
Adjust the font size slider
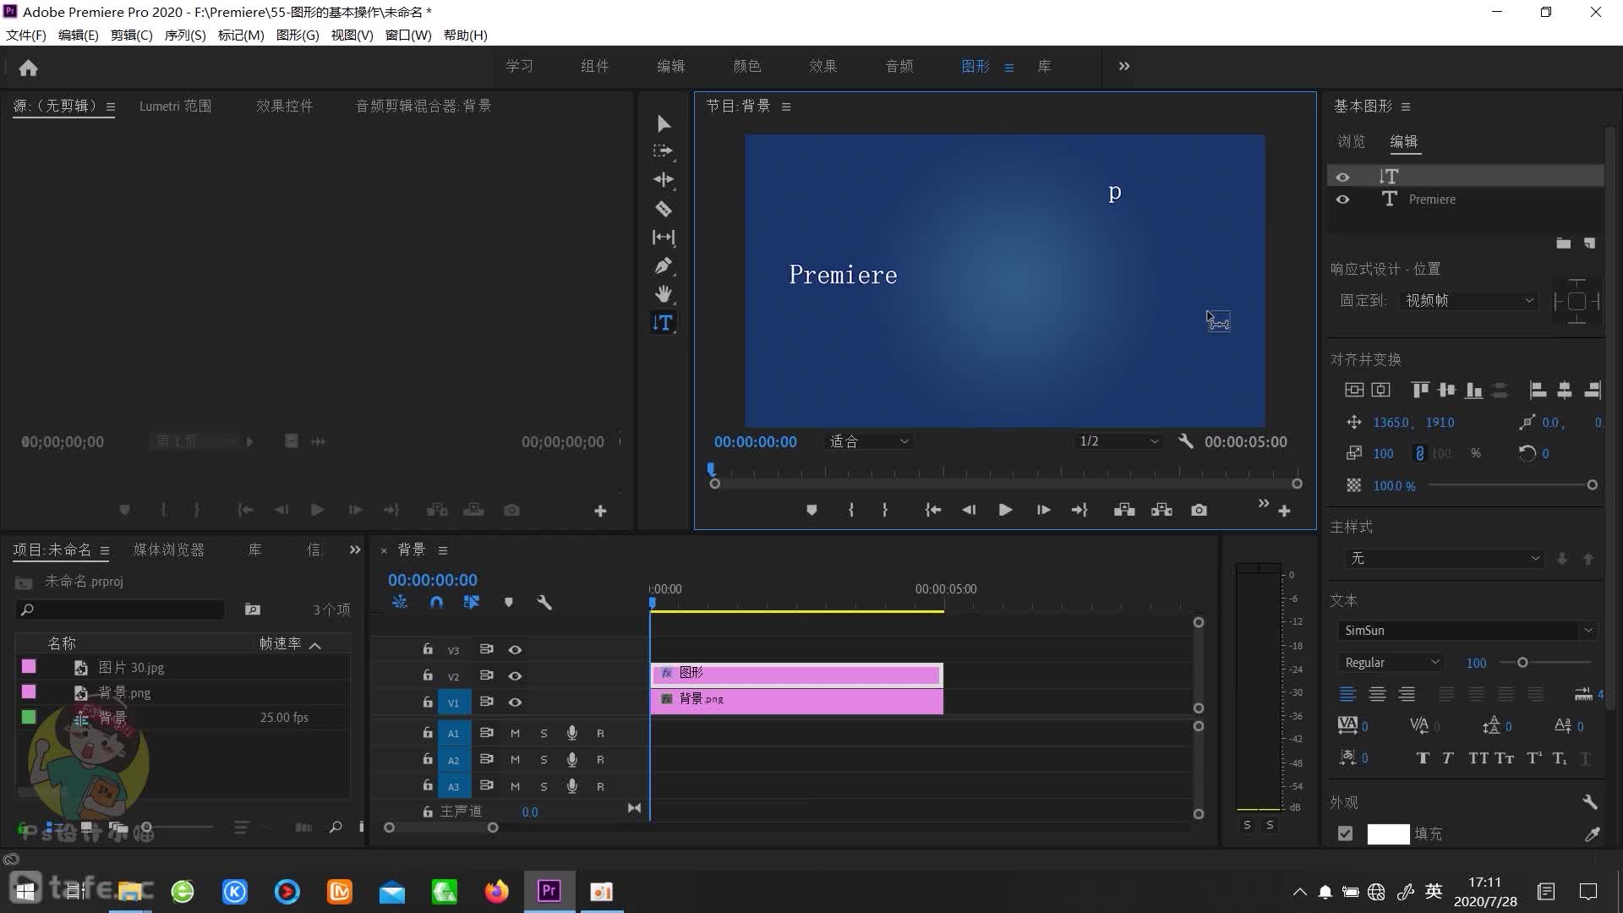click(x=1522, y=663)
